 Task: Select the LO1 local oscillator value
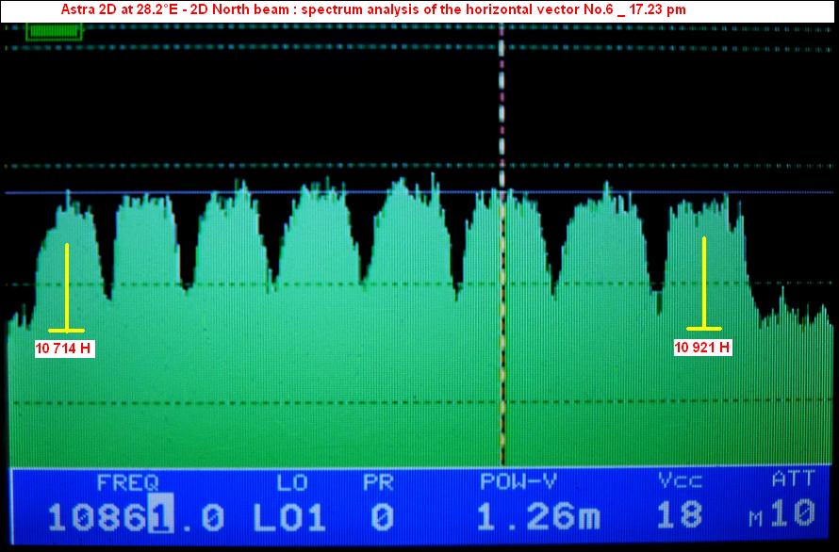click(x=289, y=516)
